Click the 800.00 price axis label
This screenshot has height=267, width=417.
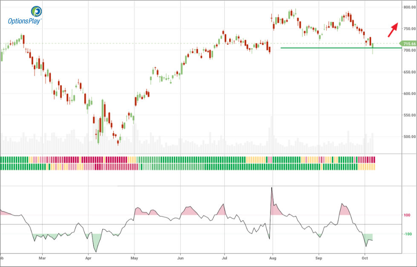pos(408,7)
